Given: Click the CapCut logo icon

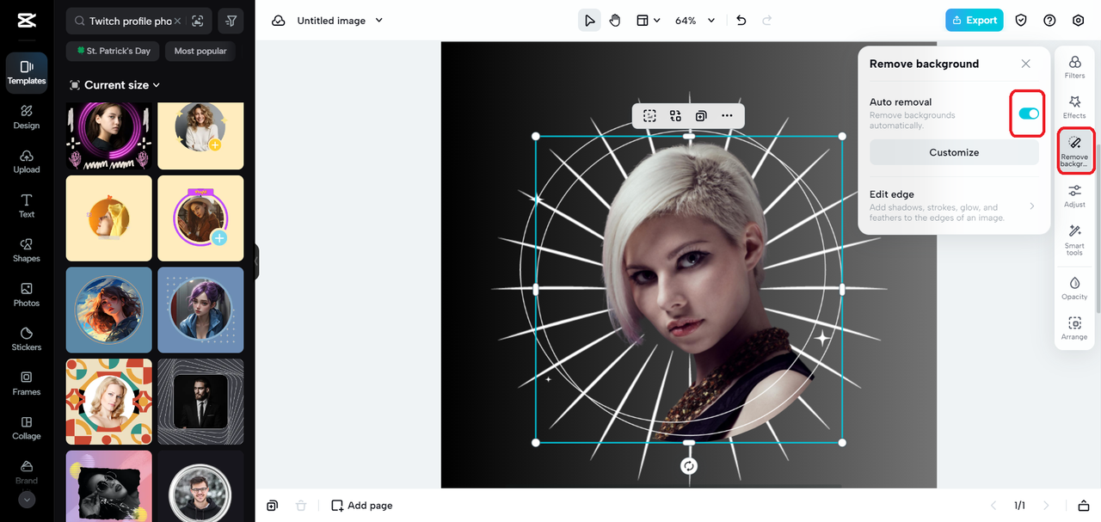Looking at the screenshot, I should coord(26,21).
